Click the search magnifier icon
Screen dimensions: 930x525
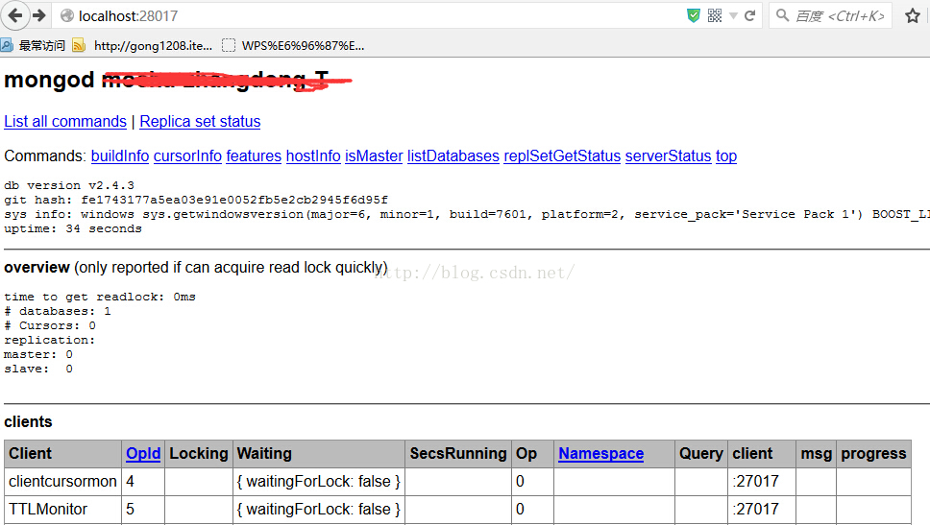pyautogui.click(x=783, y=15)
